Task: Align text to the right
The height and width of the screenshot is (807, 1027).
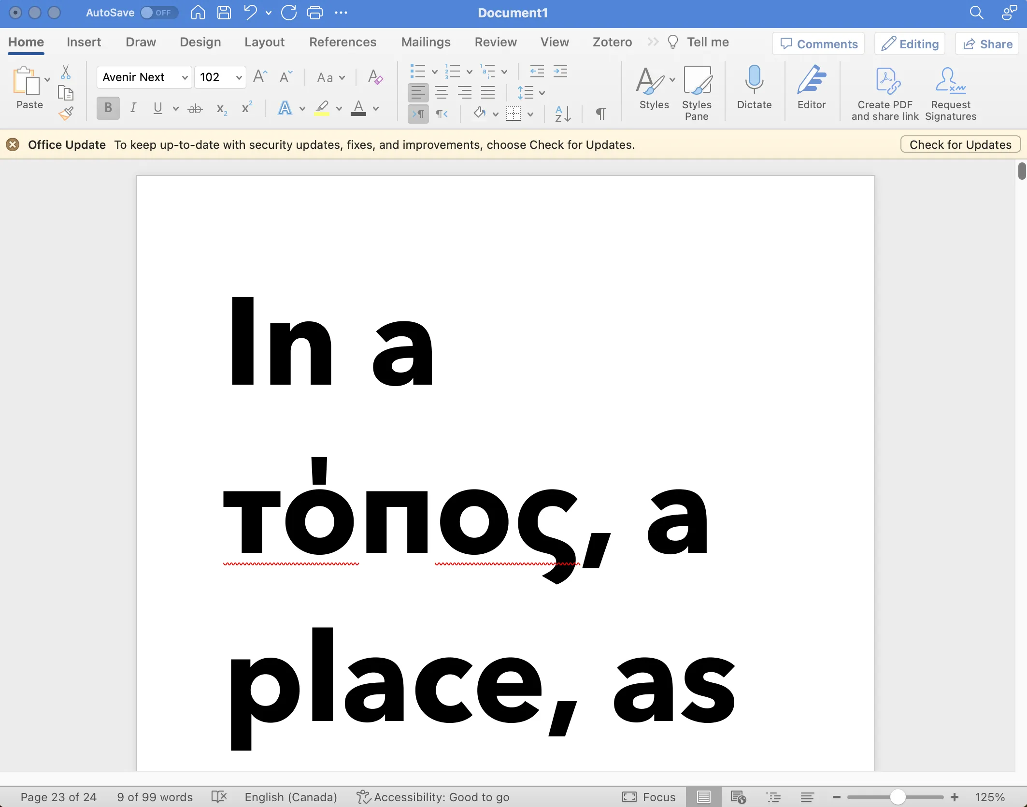Action: pos(465,92)
